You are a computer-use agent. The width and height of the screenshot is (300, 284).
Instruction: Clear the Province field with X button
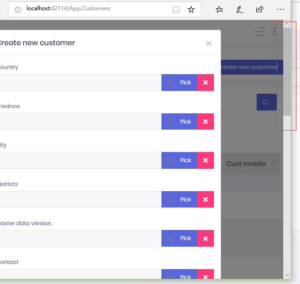[206, 121]
